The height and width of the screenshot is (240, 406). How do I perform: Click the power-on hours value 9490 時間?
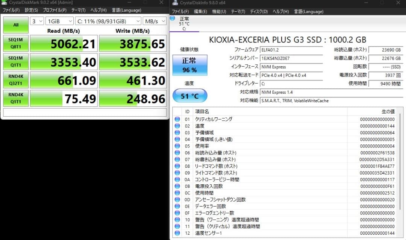pyautogui.click(x=386, y=84)
